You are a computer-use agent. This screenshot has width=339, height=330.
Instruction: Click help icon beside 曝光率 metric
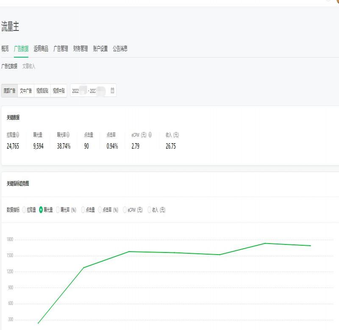[68, 135]
